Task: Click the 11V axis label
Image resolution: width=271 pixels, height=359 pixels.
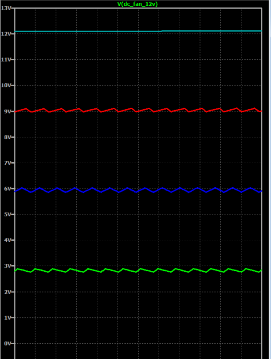Action: 6,60
